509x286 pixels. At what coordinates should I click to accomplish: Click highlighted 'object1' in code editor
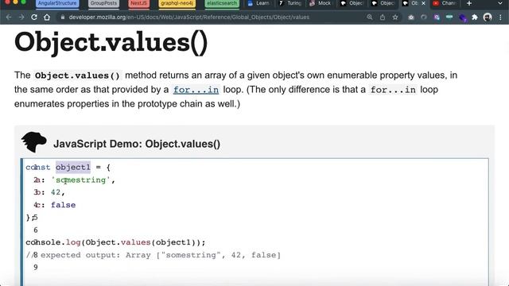pyautogui.click(x=73, y=168)
